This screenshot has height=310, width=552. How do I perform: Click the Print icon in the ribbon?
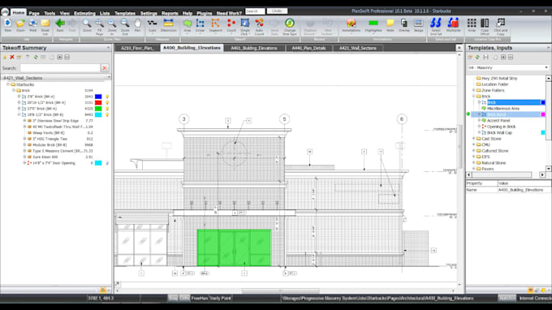32,24
